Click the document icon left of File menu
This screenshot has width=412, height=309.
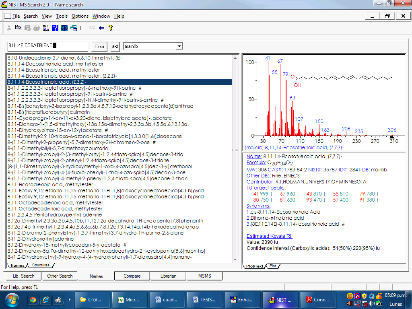click(8, 16)
